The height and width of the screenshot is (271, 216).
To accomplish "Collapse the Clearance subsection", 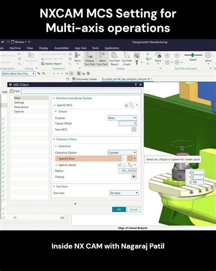I will [56, 146].
